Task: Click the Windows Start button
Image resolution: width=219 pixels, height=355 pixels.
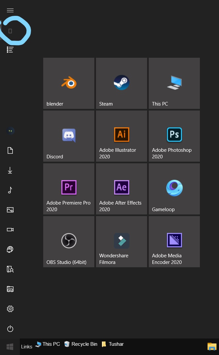Action: tap(10, 347)
